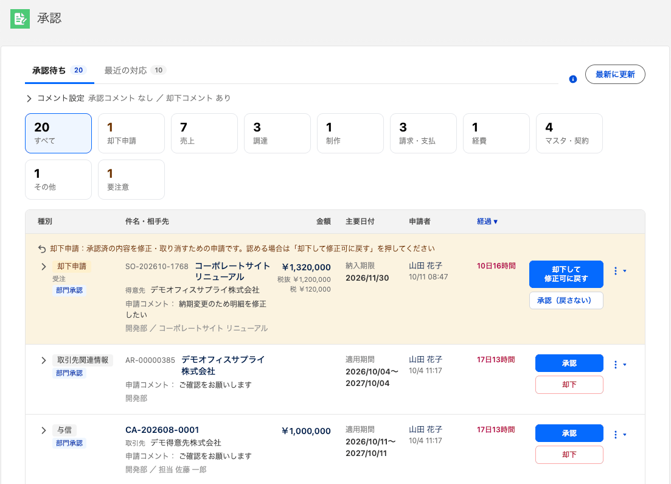
Task: Select the 経費 filter card
Action: coord(496,133)
